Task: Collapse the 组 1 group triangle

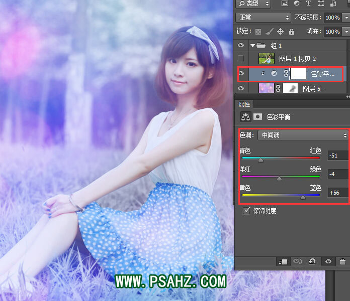Action: pos(253,45)
